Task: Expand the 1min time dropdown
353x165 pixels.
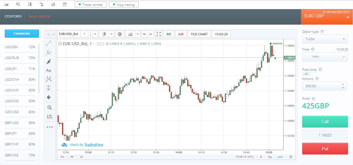Action: pos(325,57)
